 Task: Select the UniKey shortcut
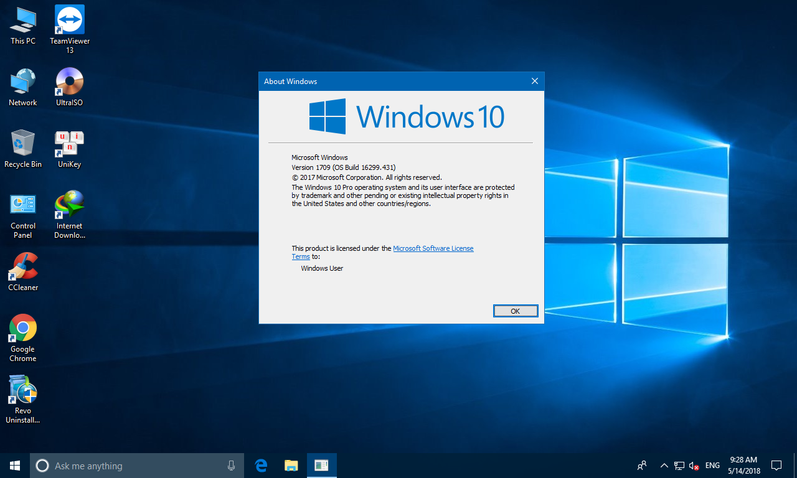(x=70, y=149)
